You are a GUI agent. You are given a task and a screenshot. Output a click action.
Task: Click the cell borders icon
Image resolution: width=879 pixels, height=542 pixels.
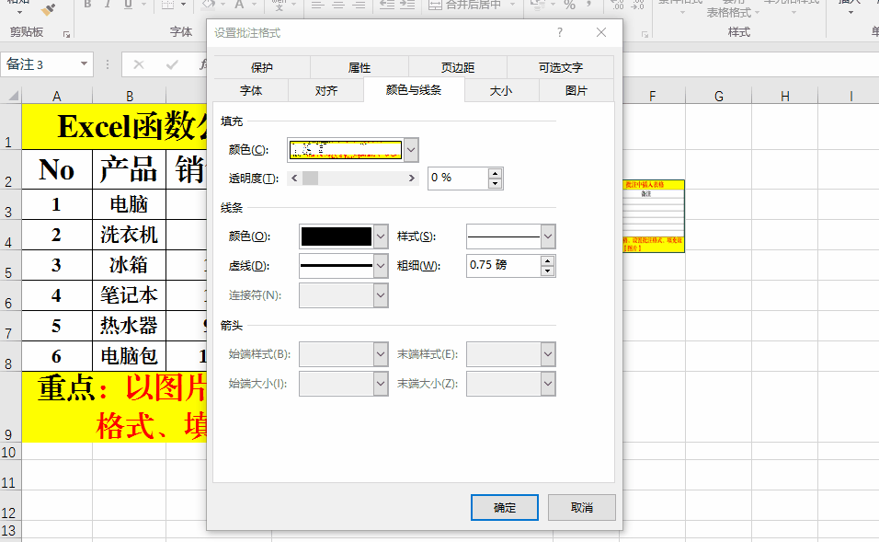tap(167, 5)
